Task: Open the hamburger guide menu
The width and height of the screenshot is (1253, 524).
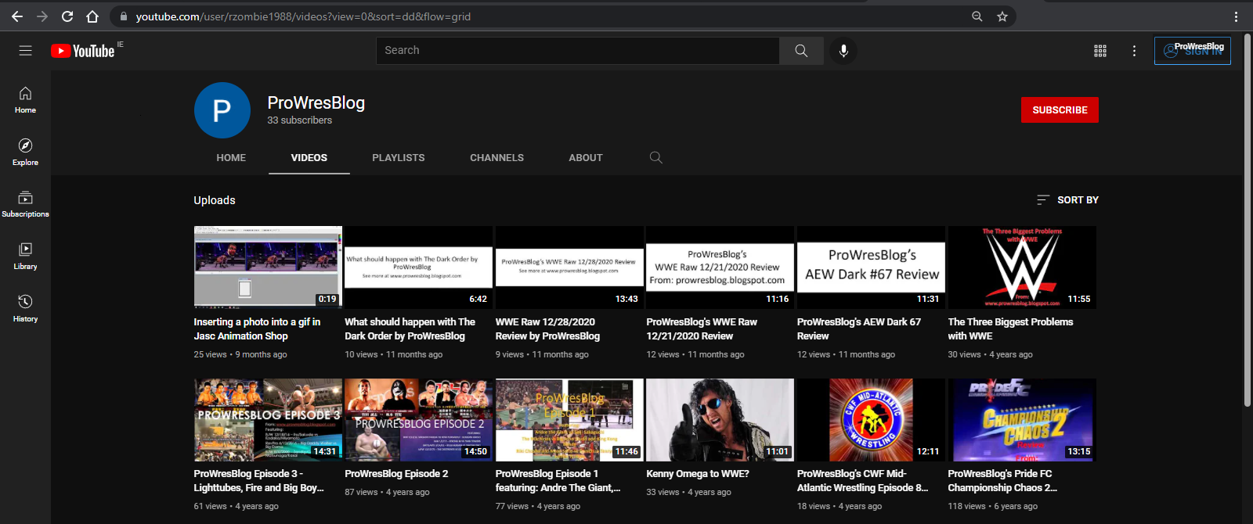Action: (x=25, y=51)
